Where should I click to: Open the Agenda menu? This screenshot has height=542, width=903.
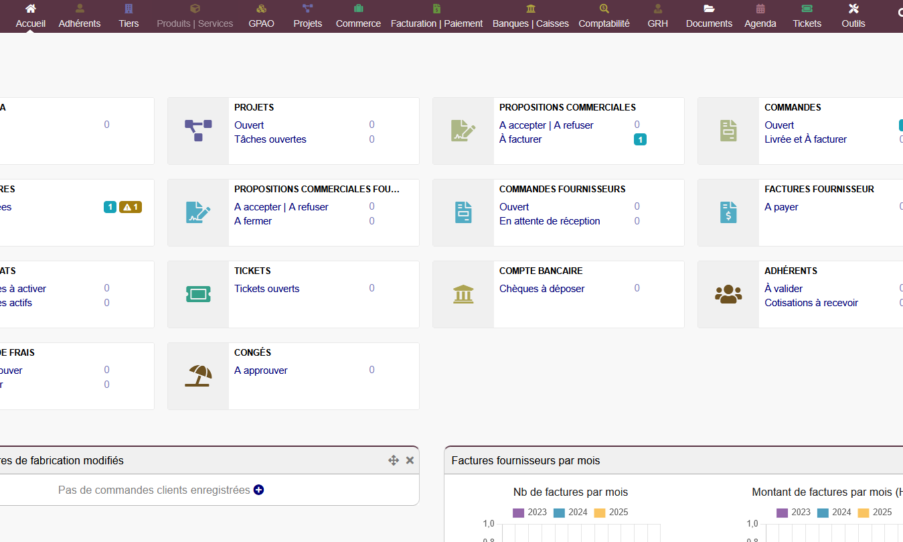click(x=760, y=17)
